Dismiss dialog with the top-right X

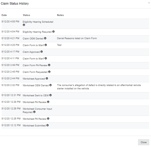click(x=149, y=3)
